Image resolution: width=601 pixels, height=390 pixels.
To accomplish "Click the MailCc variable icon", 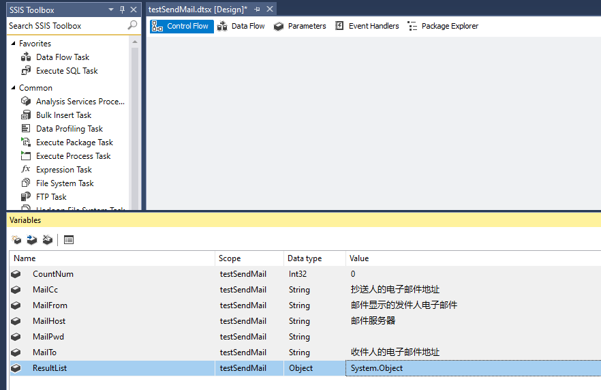I will click(16, 290).
